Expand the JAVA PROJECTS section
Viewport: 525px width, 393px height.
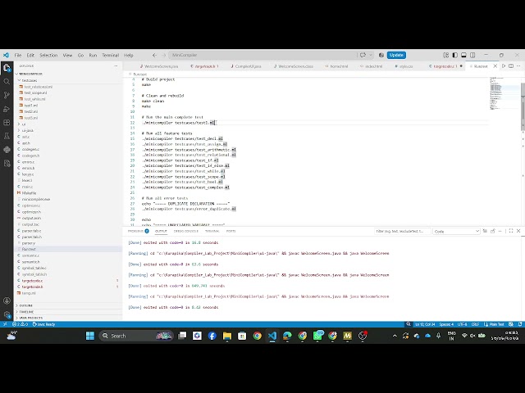click(x=69, y=318)
